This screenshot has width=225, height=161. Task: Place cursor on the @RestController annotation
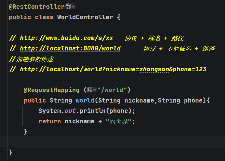point(37,7)
